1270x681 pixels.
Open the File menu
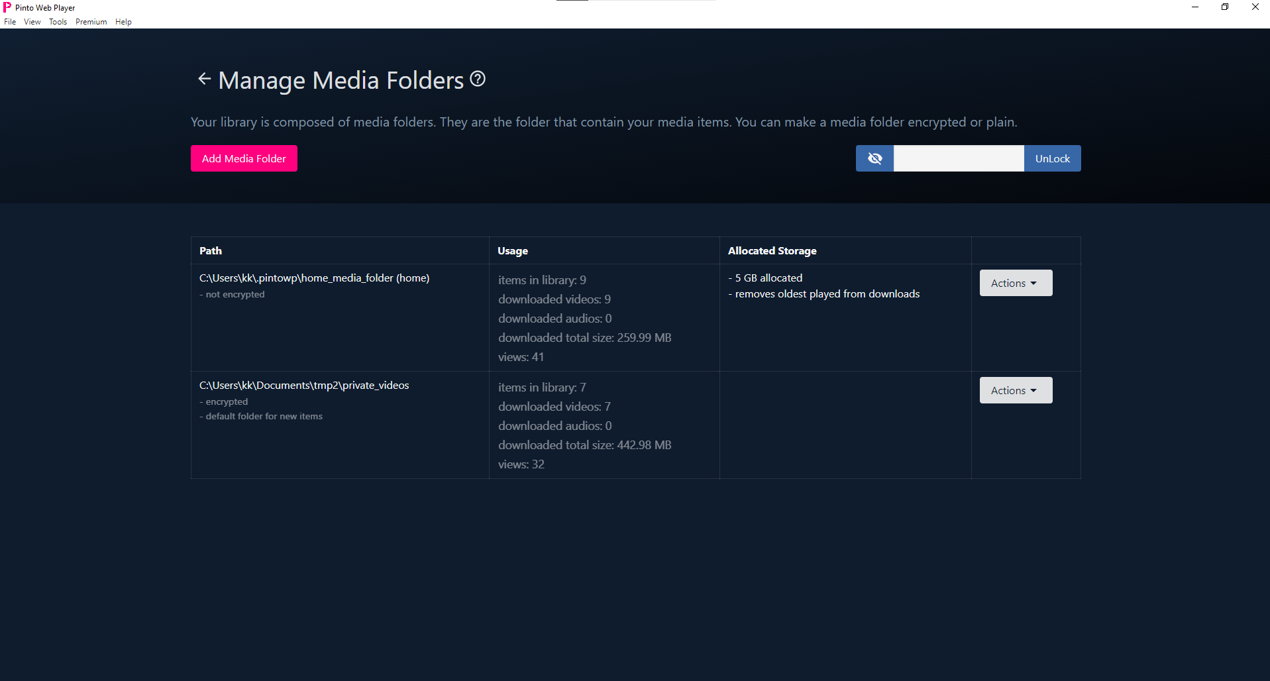[10, 21]
